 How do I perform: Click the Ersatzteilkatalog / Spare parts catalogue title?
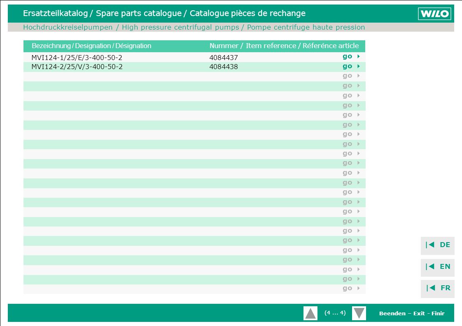click(x=164, y=13)
